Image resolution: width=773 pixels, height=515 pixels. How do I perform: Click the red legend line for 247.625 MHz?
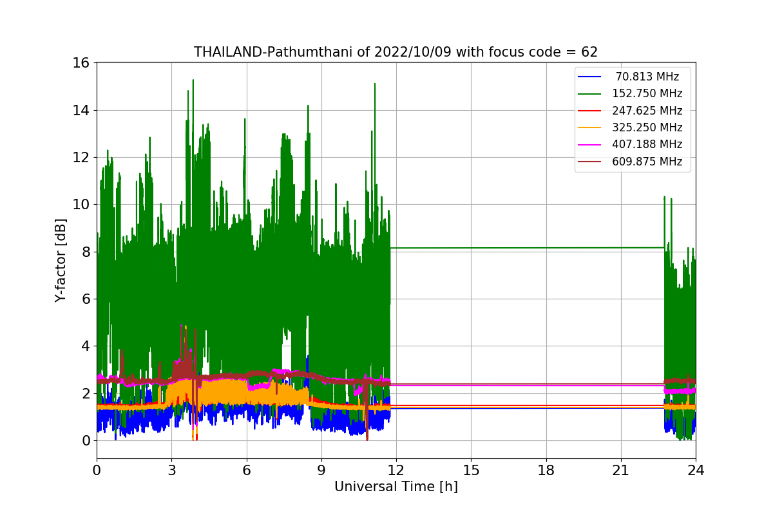pyautogui.click(x=590, y=111)
